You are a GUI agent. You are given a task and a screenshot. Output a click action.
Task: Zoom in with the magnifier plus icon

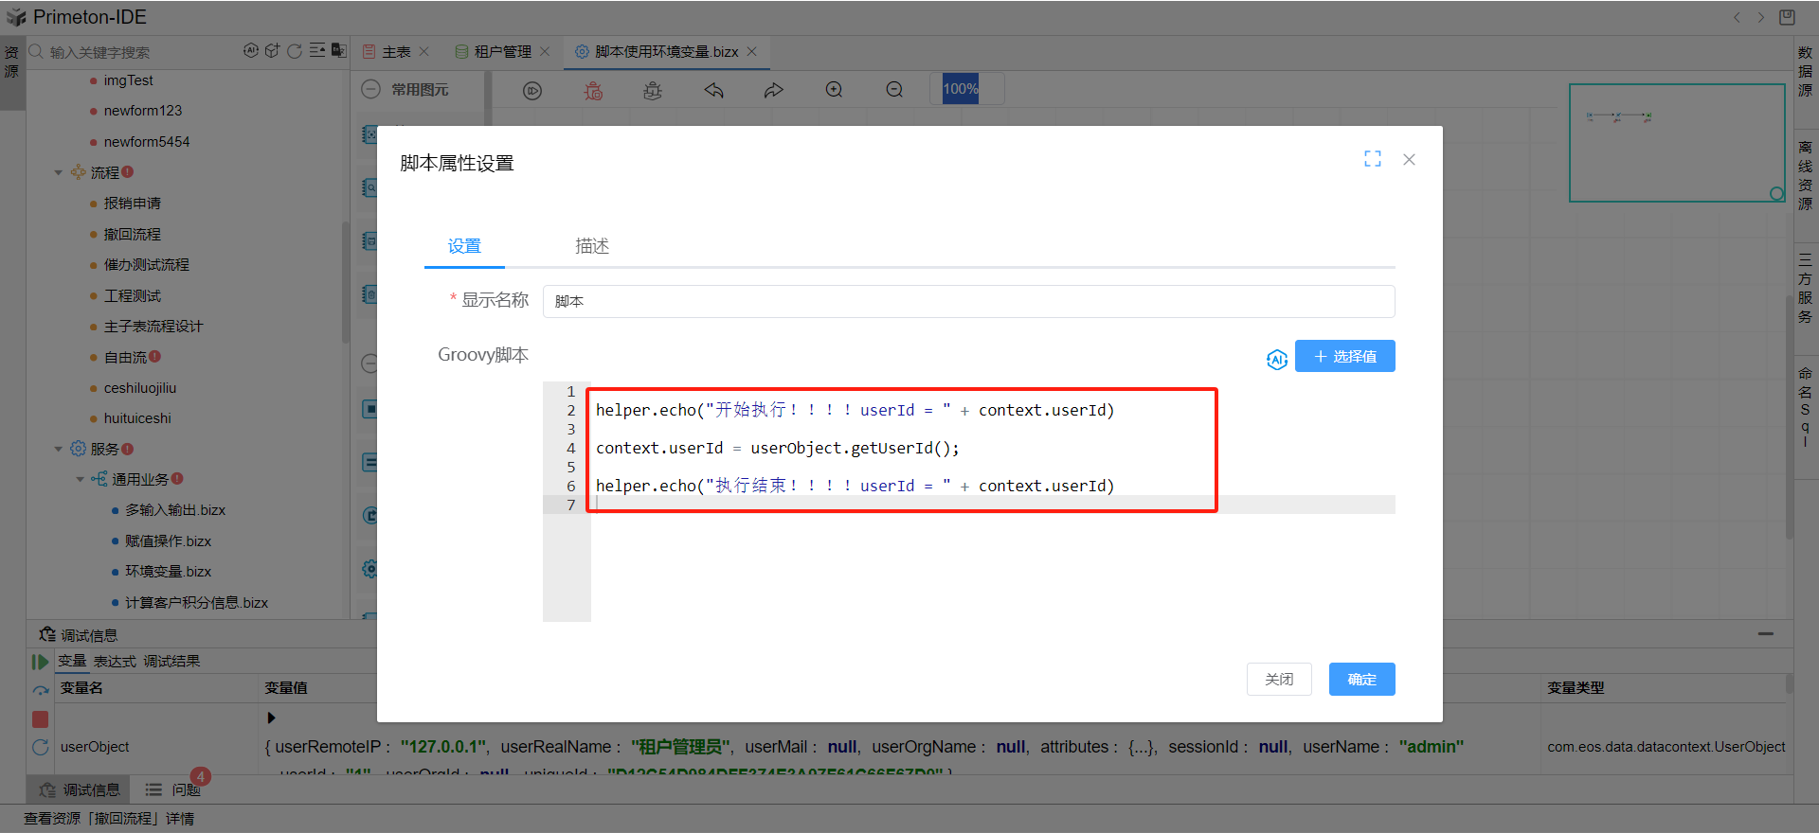pyautogui.click(x=834, y=90)
